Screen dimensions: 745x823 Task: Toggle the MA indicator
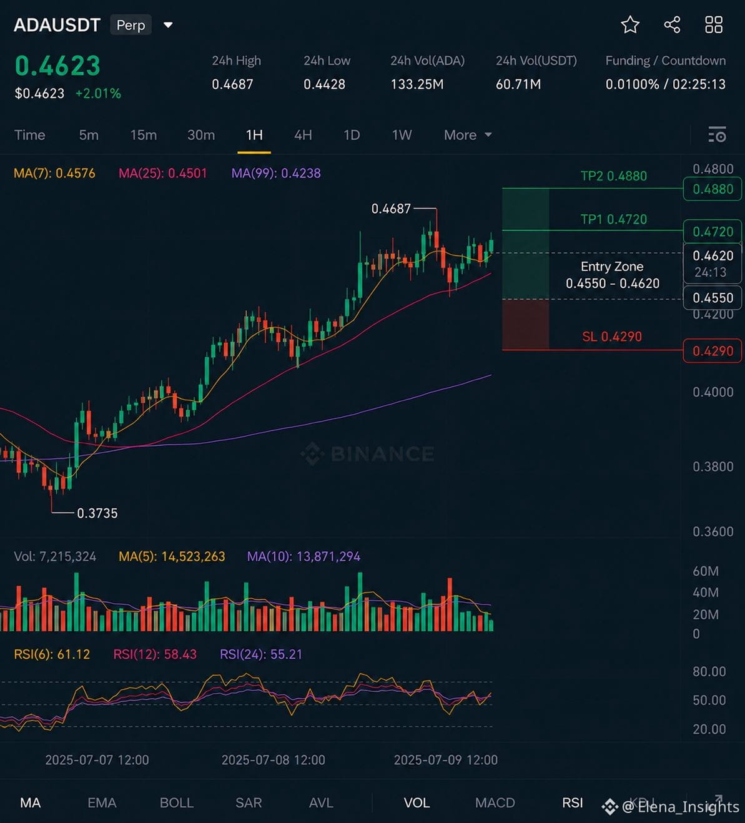[x=31, y=803]
